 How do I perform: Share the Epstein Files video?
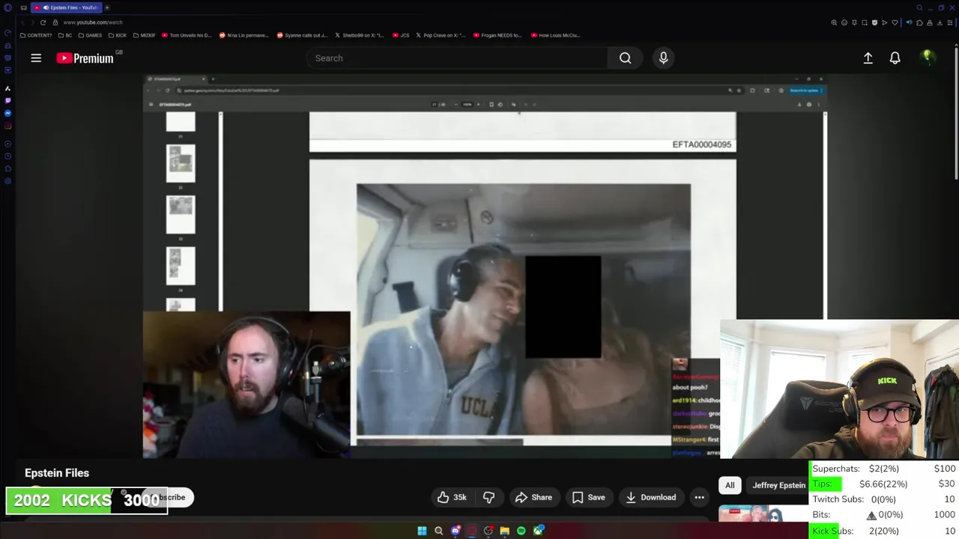tap(533, 497)
